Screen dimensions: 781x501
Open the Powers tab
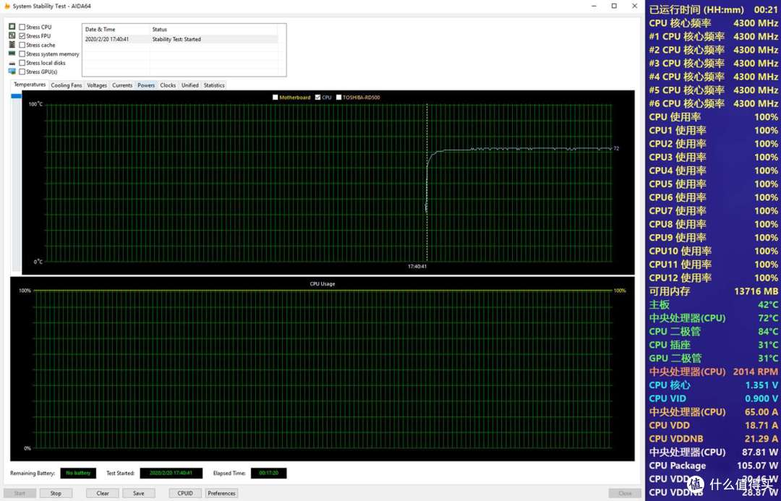146,85
